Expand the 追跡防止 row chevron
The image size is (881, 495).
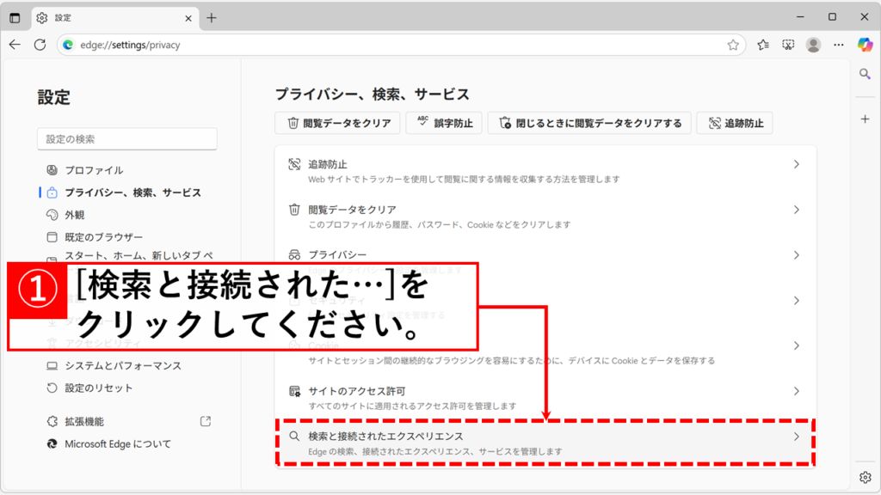click(x=796, y=164)
